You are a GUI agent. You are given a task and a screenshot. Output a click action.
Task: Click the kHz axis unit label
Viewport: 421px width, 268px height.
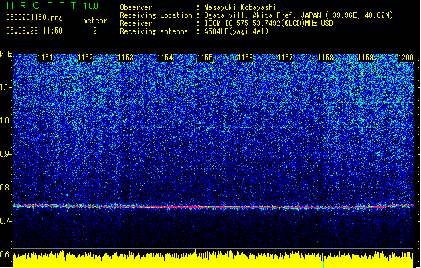pos(6,54)
